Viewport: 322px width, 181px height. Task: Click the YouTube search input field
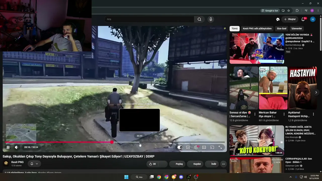pyautogui.click(x=149, y=19)
